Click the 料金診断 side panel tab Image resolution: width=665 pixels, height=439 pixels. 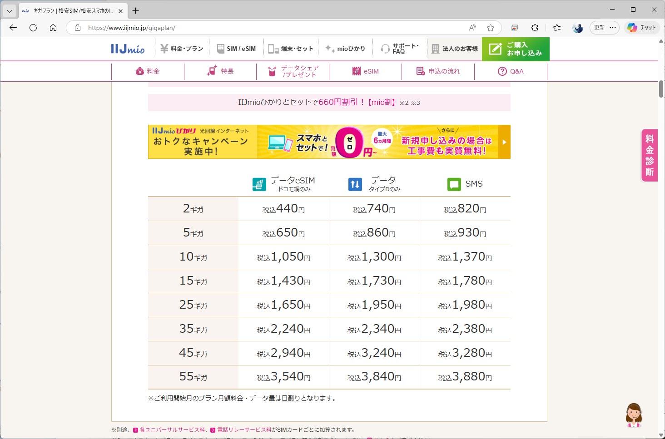click(649, 155)
